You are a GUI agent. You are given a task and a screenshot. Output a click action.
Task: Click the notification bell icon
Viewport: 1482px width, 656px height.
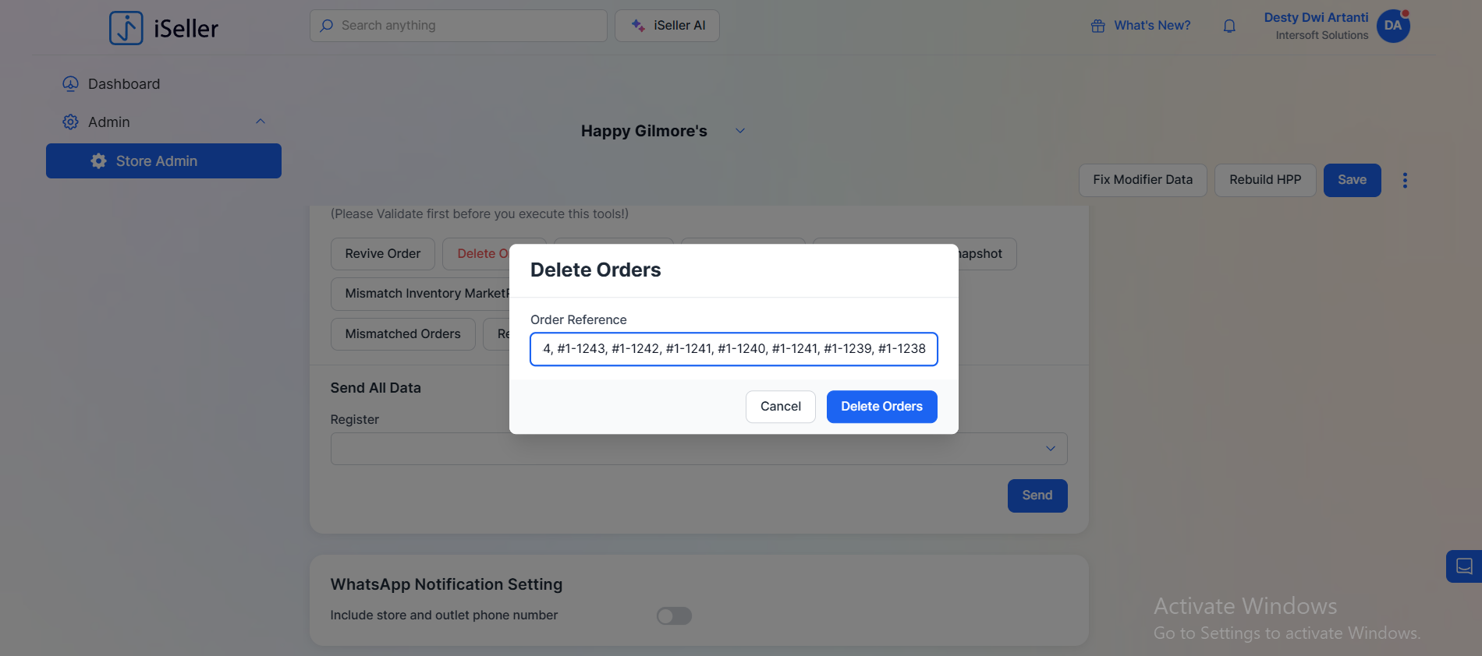coord(1229,26)
